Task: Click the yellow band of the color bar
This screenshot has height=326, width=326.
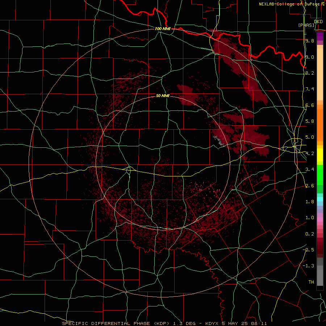Action: point(320,155)
